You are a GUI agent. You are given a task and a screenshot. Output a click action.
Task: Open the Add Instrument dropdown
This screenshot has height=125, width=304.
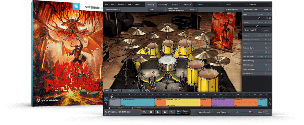point(113,9)
